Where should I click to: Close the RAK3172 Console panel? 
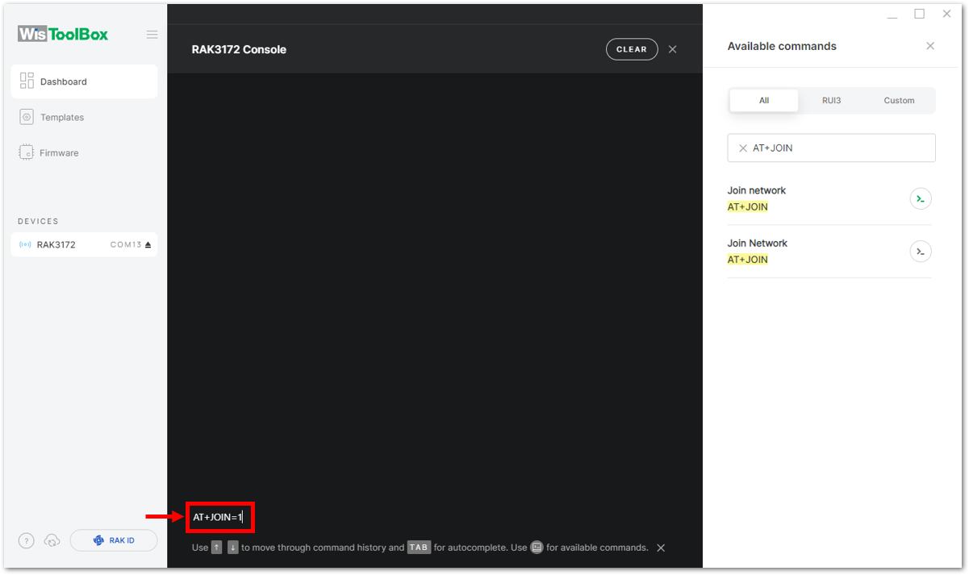tap(673, 49)
